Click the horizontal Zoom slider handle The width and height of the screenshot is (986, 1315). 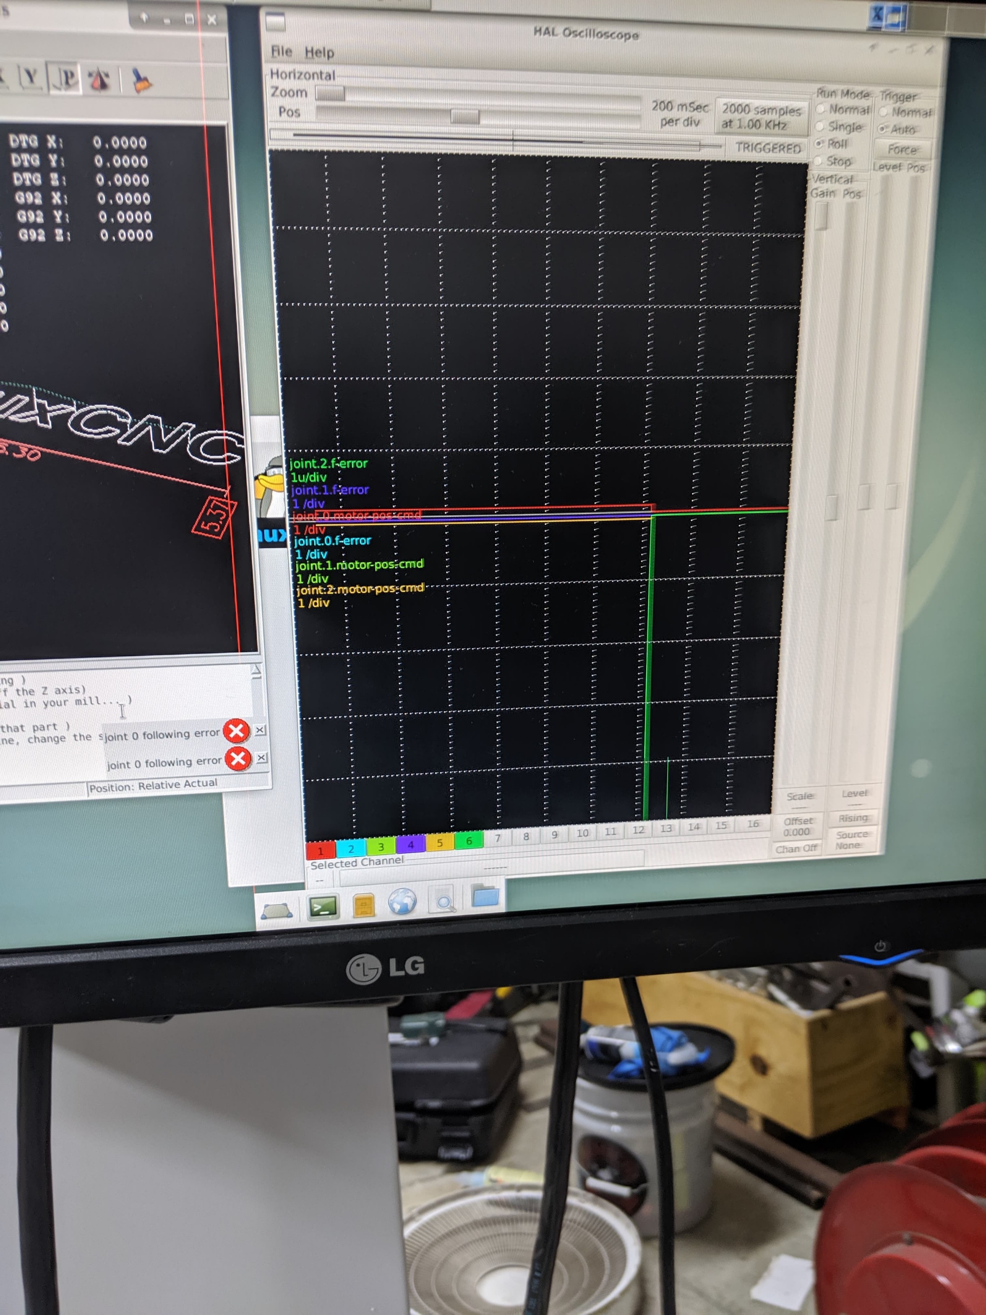330,93
